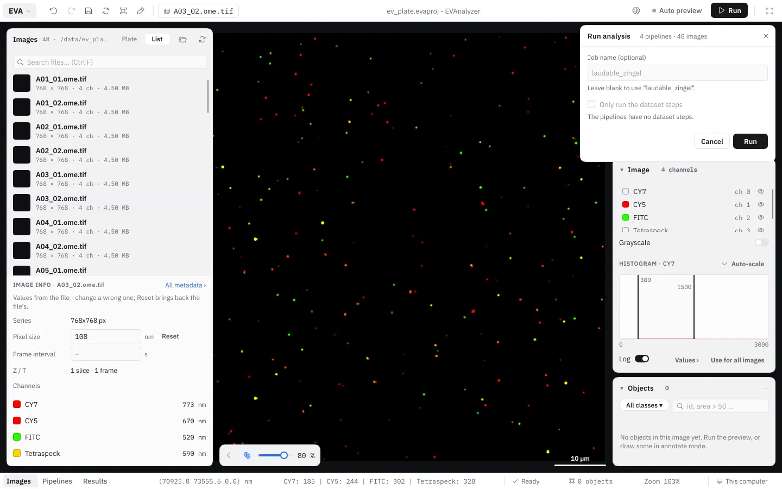Screen dimensions: 782x489
Task: Go to previous image arrow in zoom bar
Action: coord(229,455)
